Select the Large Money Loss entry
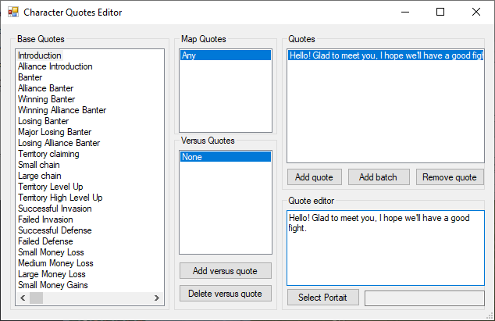This screenshot has height=321, width=495. (52, 274)
